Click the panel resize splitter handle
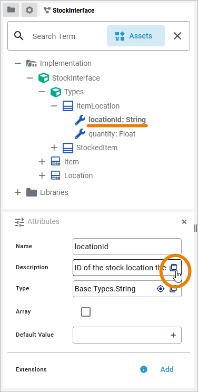The height and width of the screenshot is (392, 198). click(195, 228)
